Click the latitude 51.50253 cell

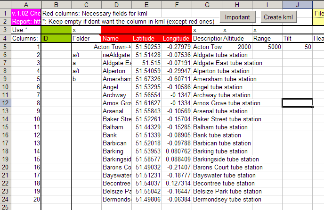click(147, 47)
